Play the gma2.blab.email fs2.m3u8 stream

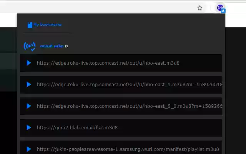29,127
